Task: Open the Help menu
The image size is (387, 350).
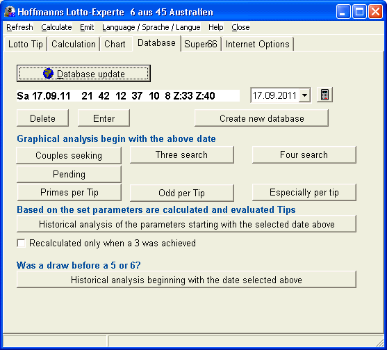Action: pos(215,27)
